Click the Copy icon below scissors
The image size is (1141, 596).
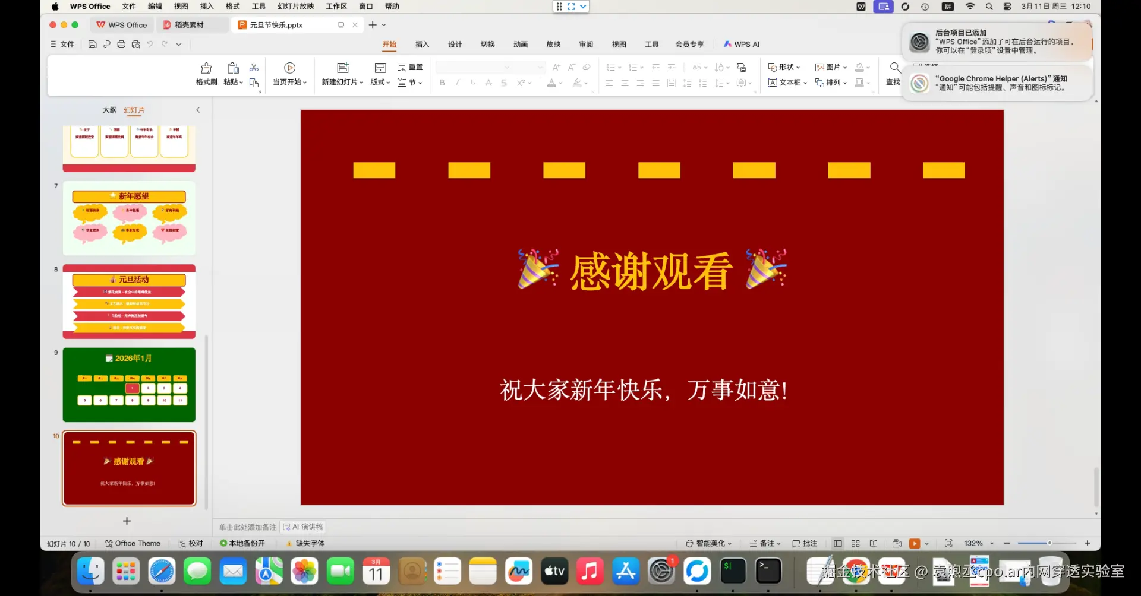click(254, 83)
